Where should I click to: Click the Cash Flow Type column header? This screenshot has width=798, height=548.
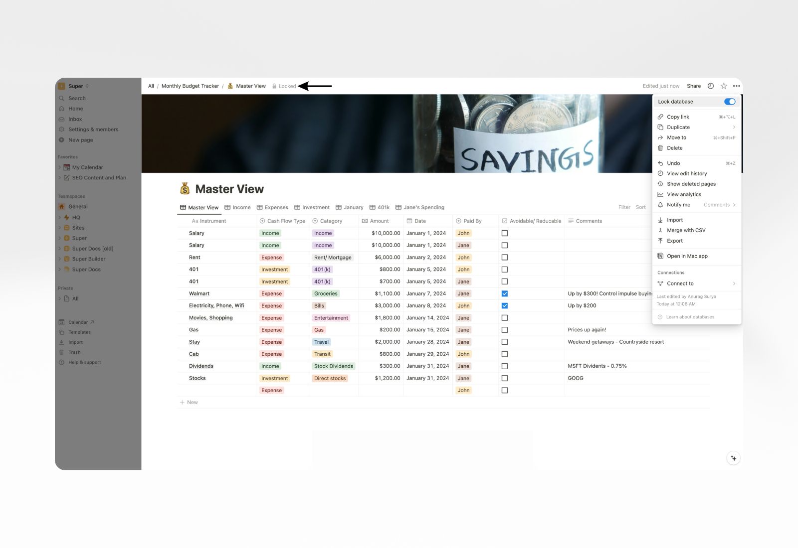(x=282, y=221)
